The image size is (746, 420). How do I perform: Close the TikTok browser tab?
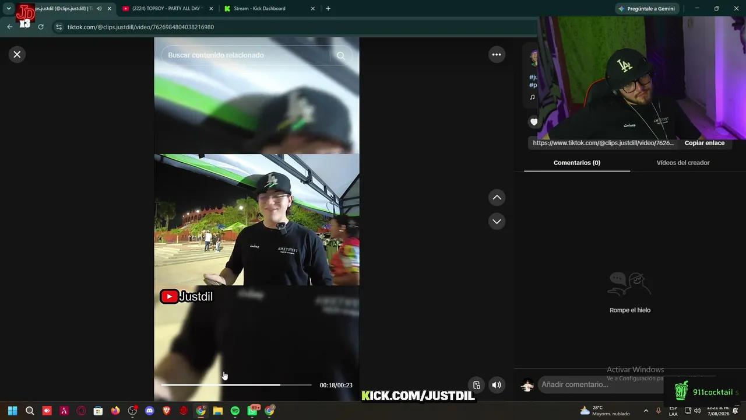(109, 9)
